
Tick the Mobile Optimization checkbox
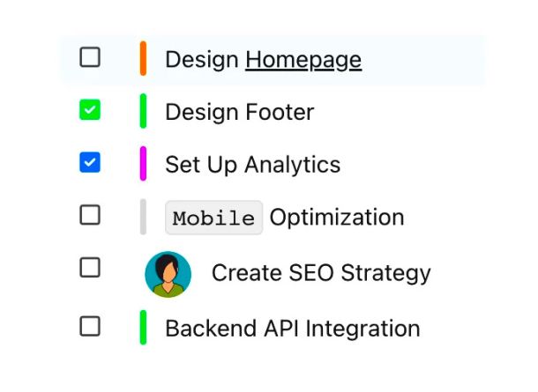point(90,215)
